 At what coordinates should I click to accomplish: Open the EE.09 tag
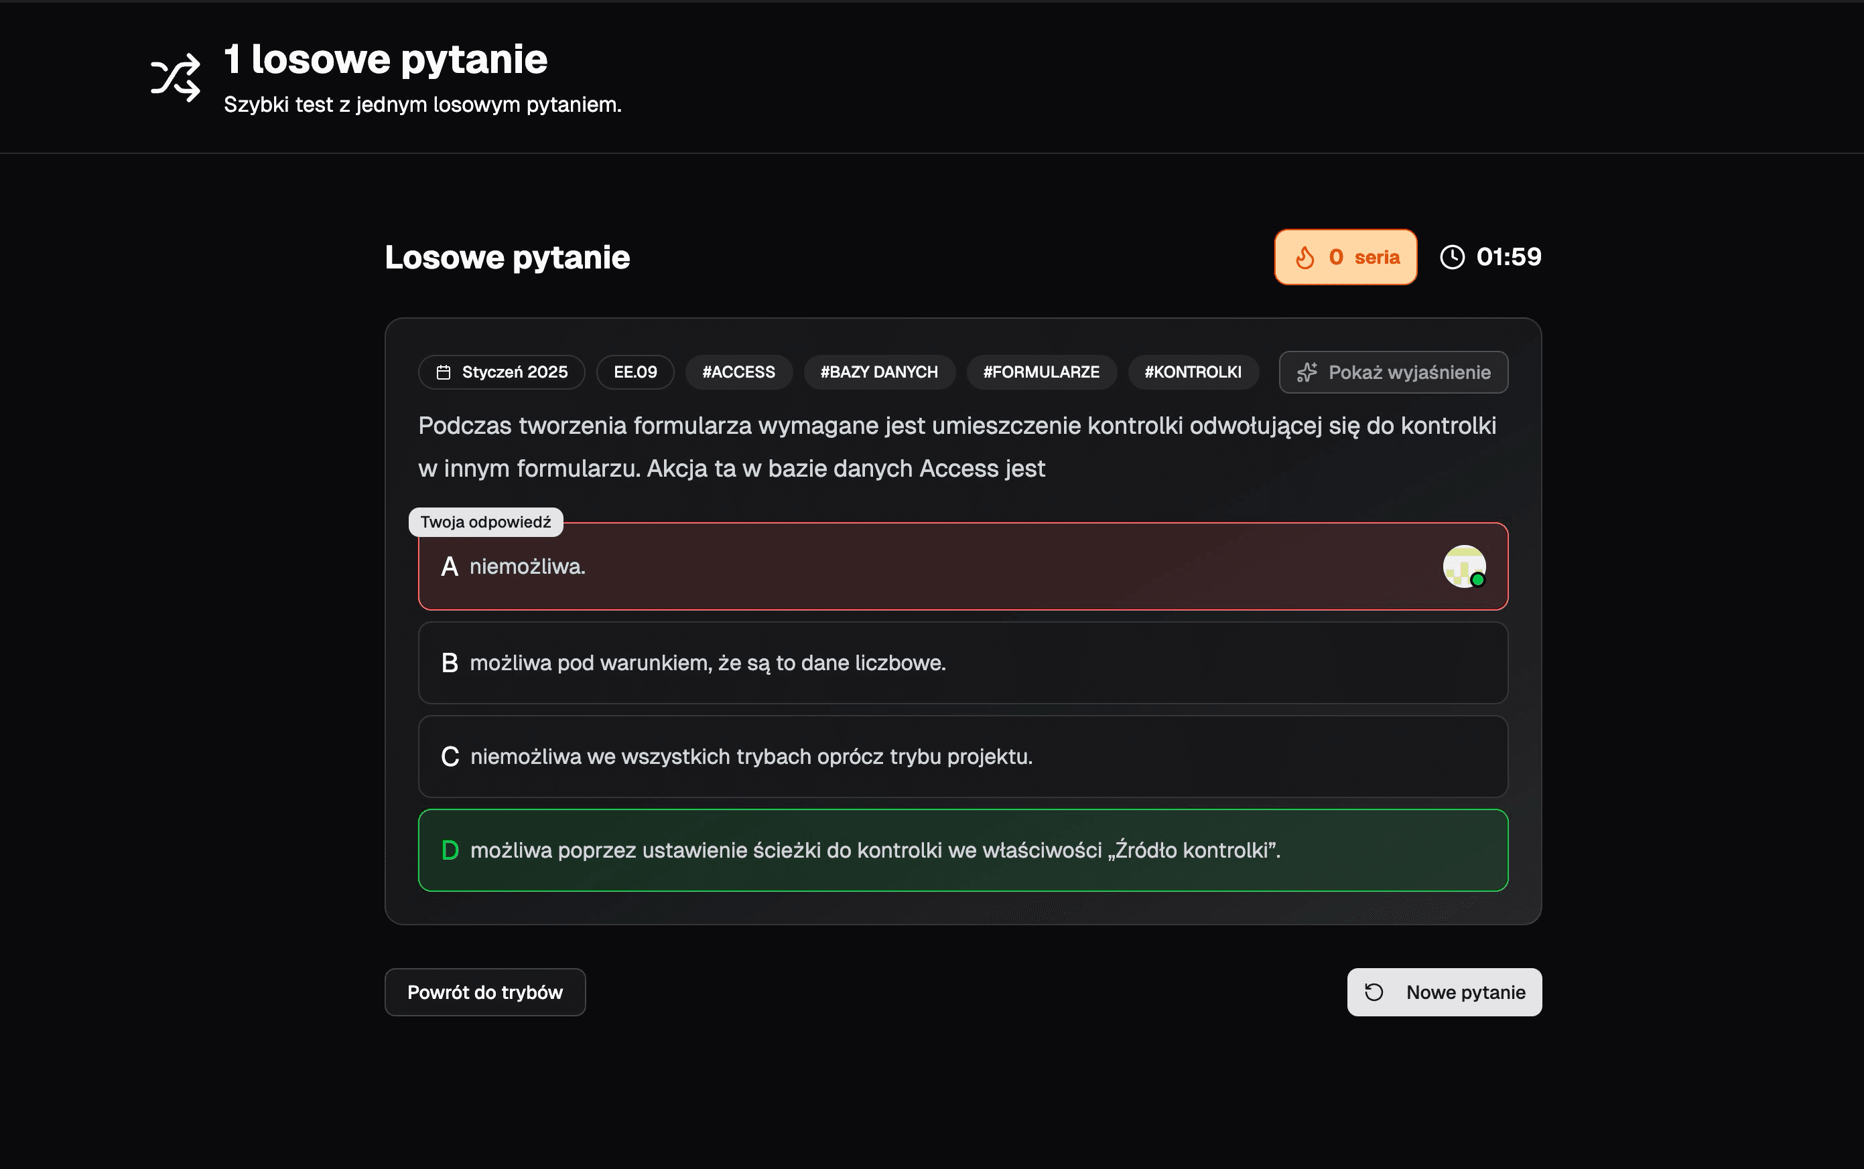click(635, 373)
